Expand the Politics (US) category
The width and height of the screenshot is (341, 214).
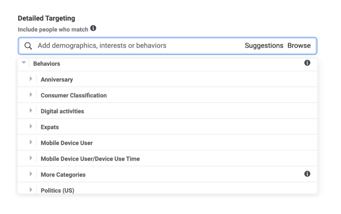click(31, 190)
